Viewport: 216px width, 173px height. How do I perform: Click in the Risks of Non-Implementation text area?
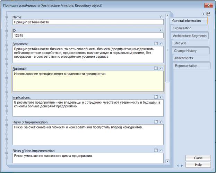[88, 158]
